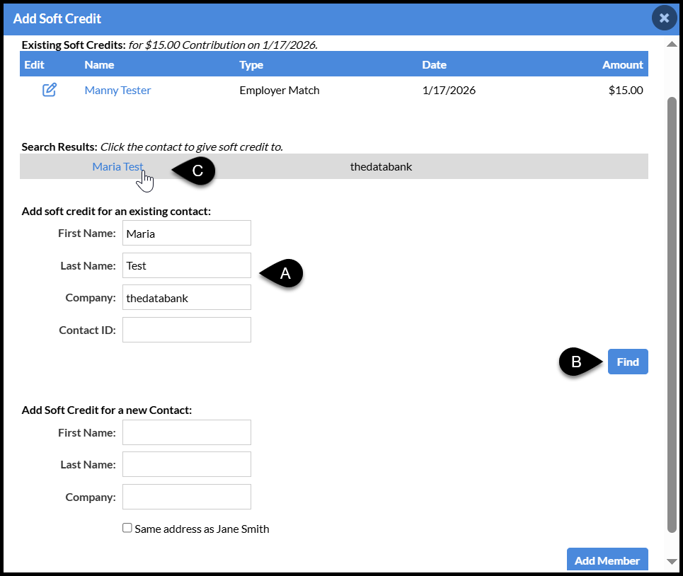
Task: Select Maria Test from search results
Action: (x=117, y=167)
